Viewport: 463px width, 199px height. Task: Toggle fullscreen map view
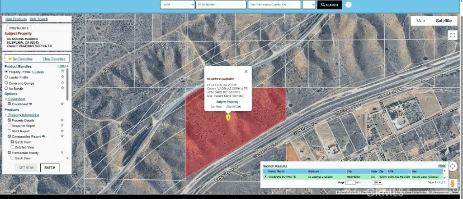tap(453, 35)
